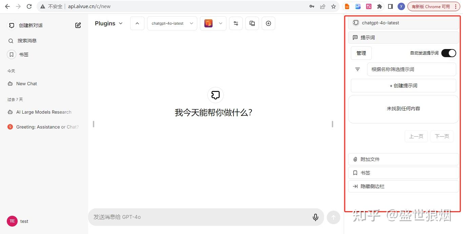Collapse the header options with the up chevron
The height and width of the screenshot is (234, 463).
[x=137, y=23]
